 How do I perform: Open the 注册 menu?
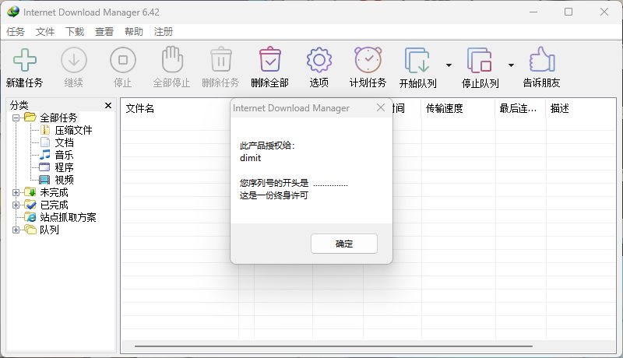coord(164,32)
